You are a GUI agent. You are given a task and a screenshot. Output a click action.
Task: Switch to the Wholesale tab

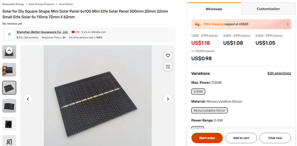point(214,9)
